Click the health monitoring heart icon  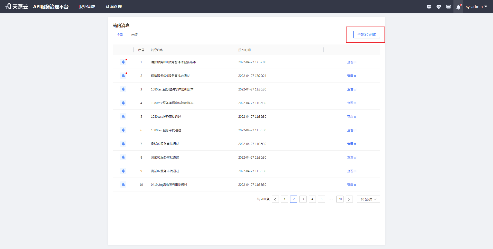(x=439, y=6)
